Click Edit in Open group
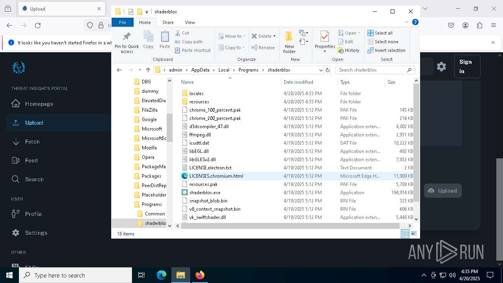The height and width of the screenshot is (283, 503). pyautogui.click(x=345, y=42)
